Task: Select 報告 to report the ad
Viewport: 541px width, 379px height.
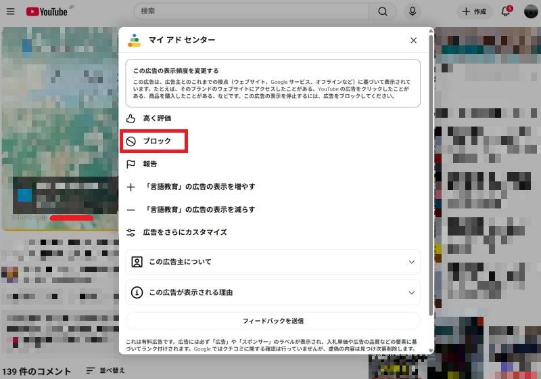Action: click(149, 164)
